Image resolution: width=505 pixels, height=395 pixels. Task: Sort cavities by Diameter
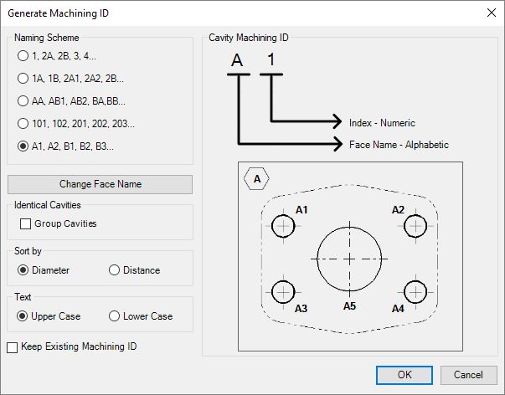click(x=23, y=270)
